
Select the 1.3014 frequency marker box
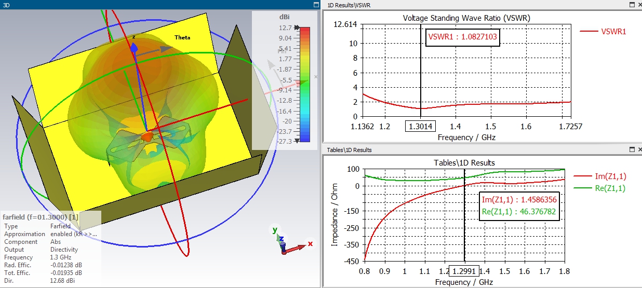[x=421, y=126]
